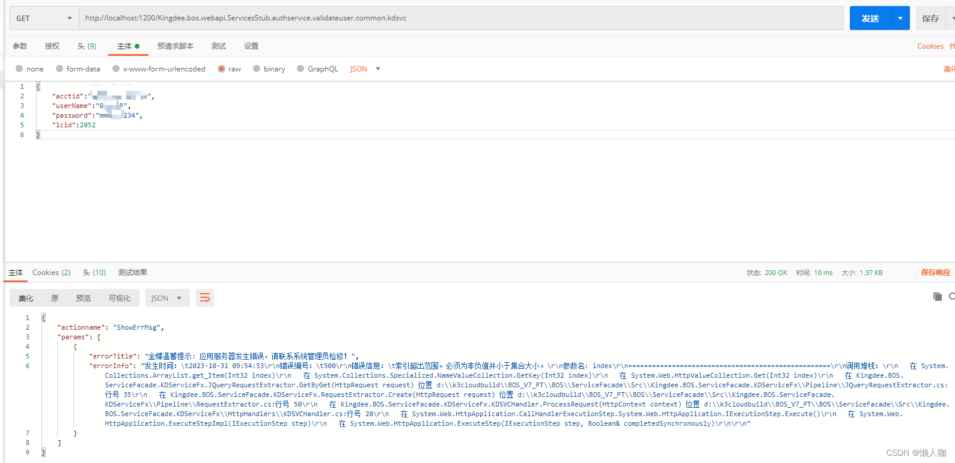This screenshot has width=955, height=463.
Task: Click the "params": [ line
Action: tap(79, 337)
